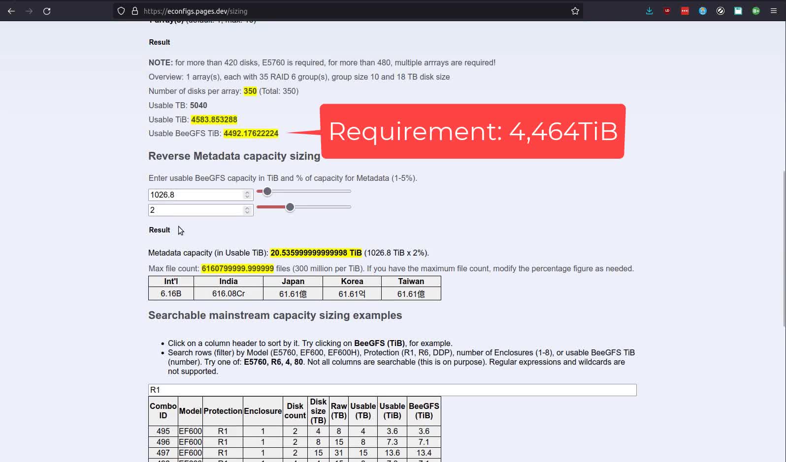Adjust the BeeGFS capacity slider handle
The height and width of the screenshot is (462, 786).
coord(267,191)
